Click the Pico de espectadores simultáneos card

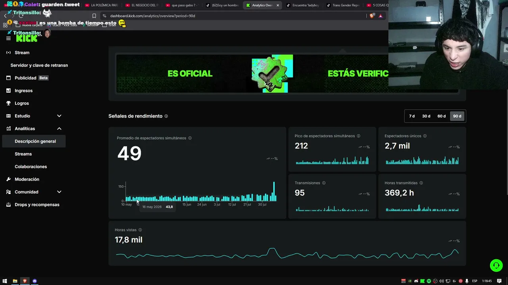332,149
